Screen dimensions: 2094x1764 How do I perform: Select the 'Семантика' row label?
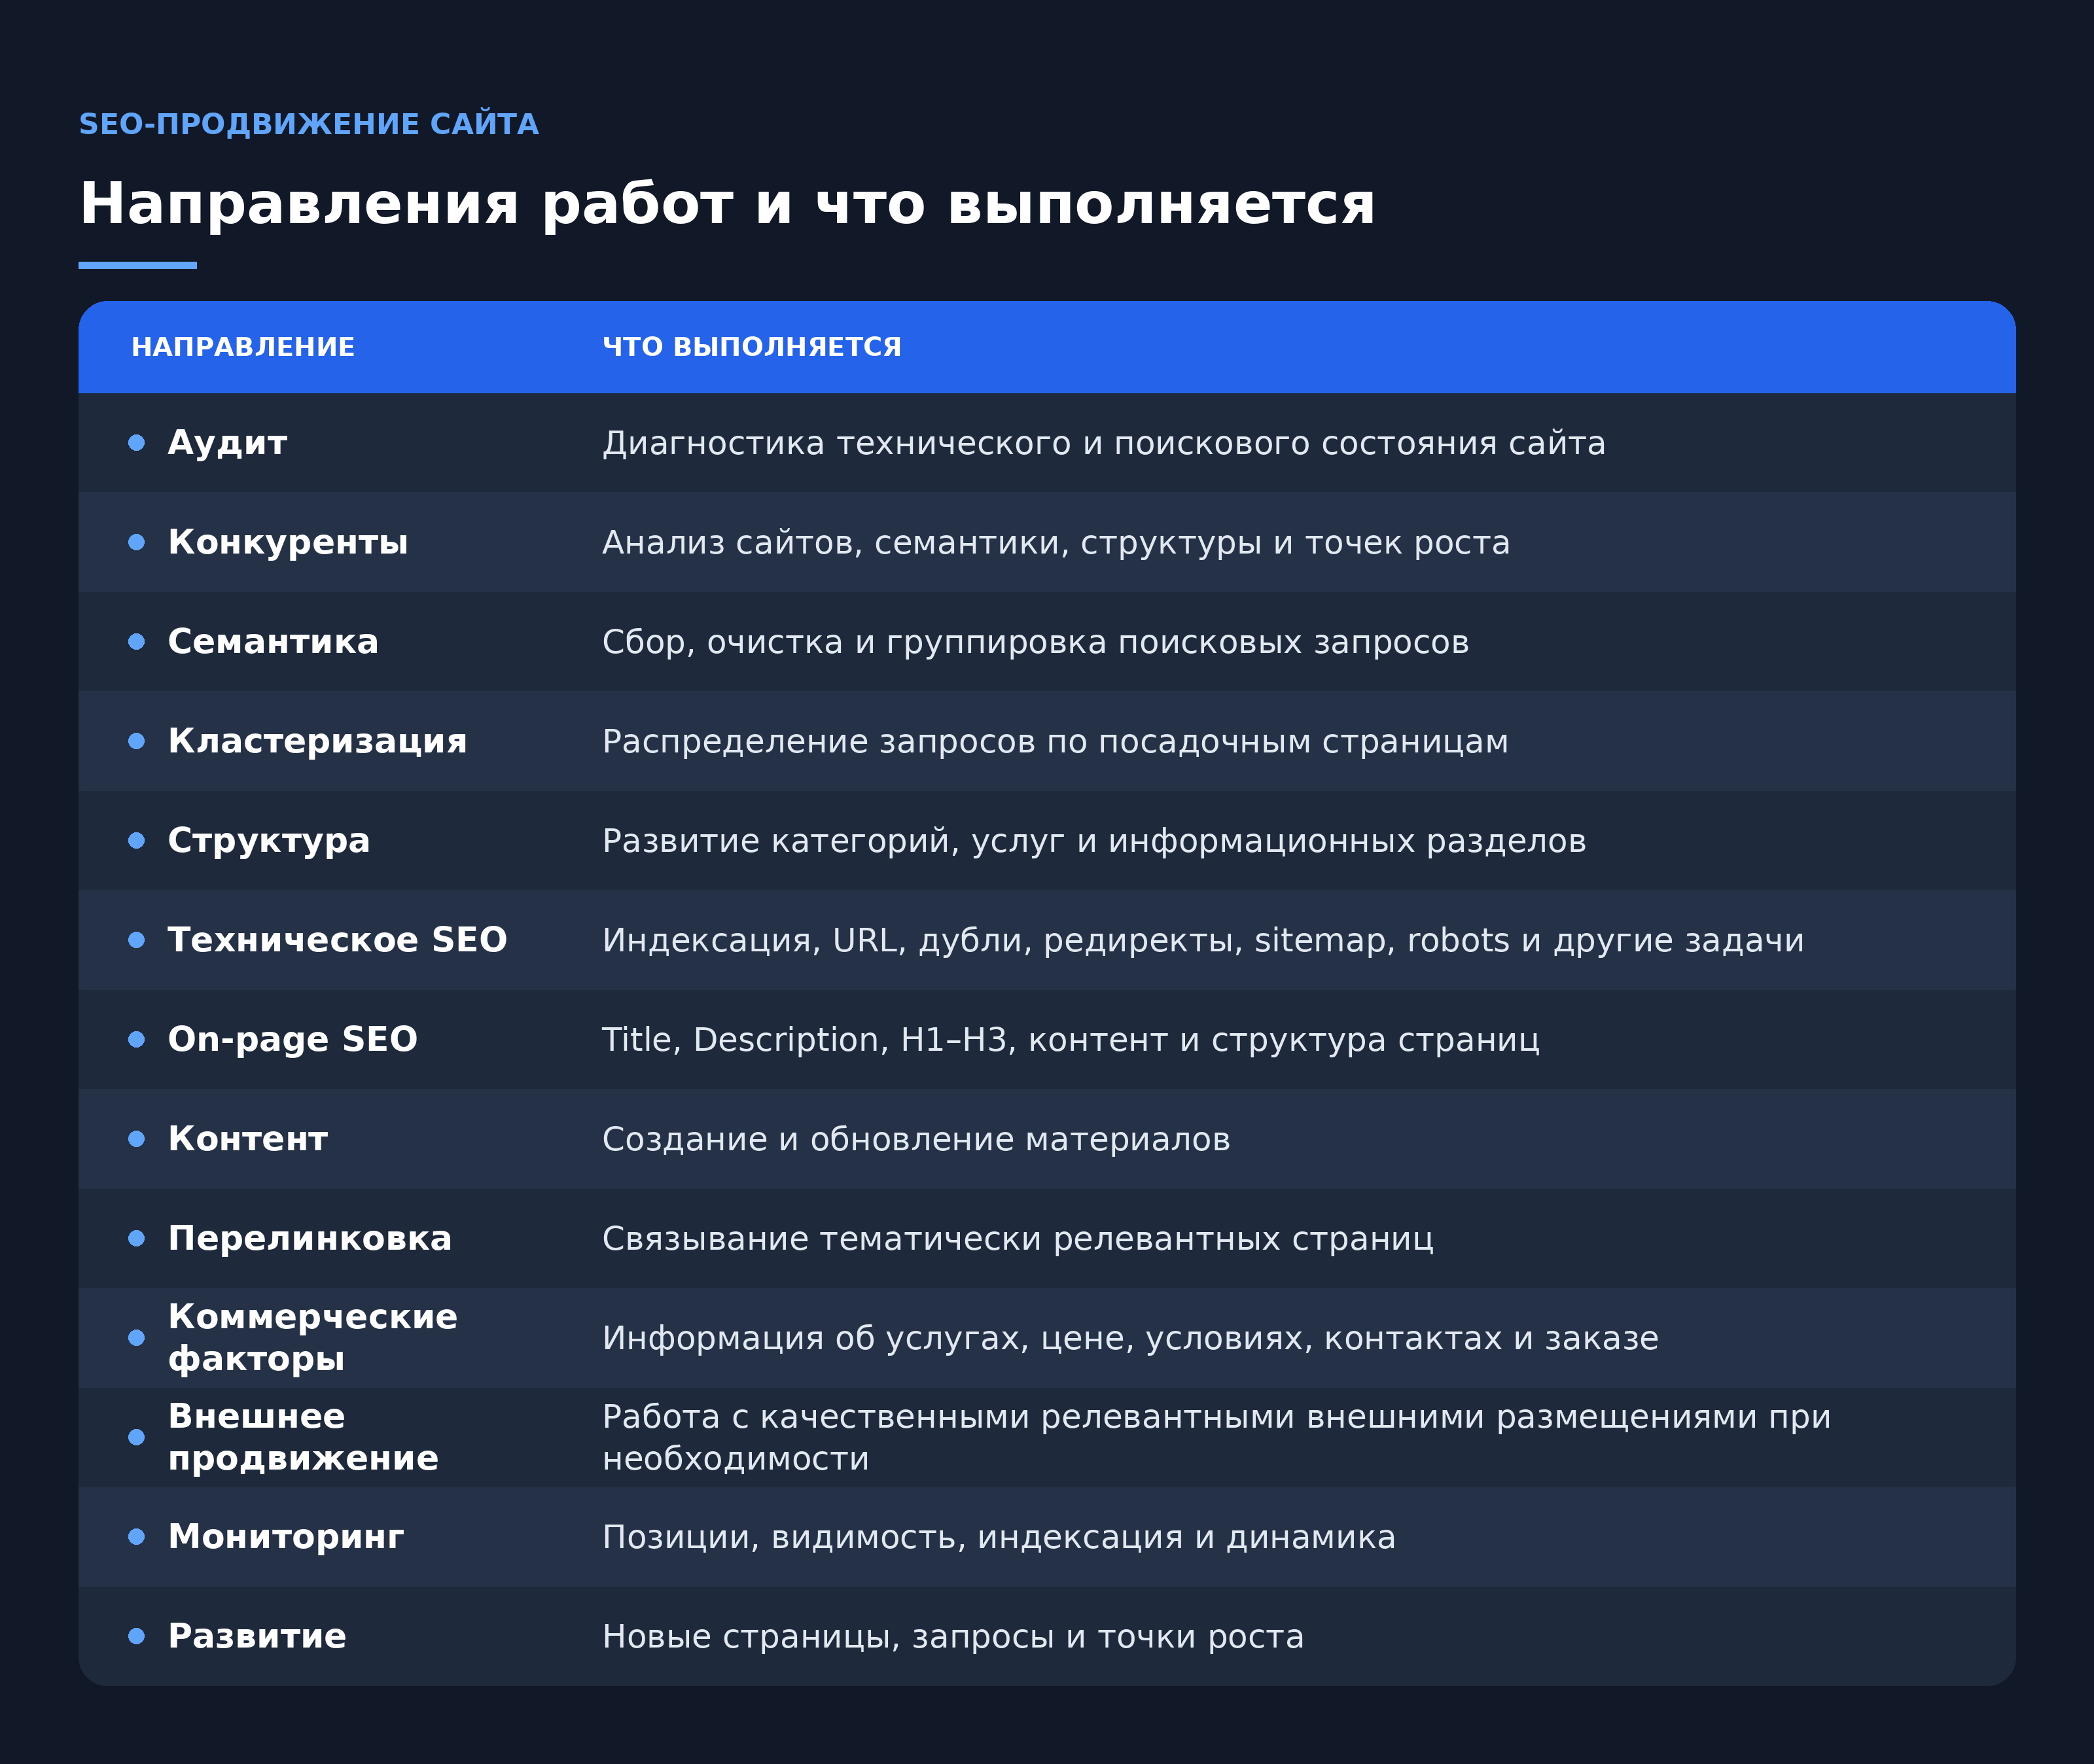click(273, 641)
